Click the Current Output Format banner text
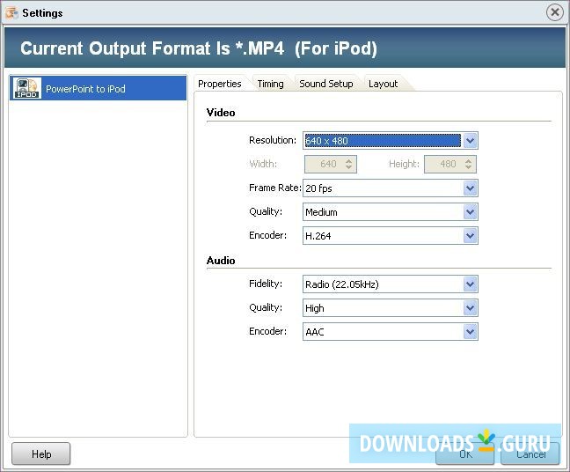570x472 pixels. click(199, 48)
